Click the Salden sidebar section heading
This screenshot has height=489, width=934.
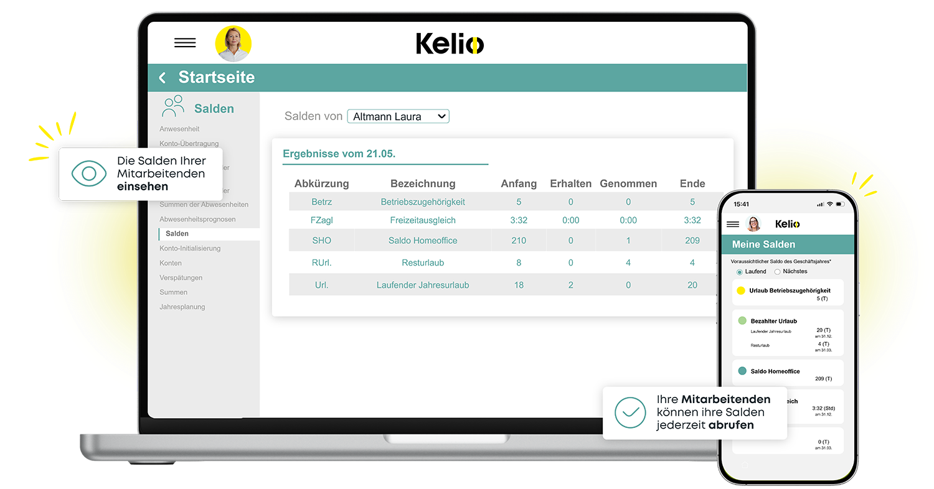[214, 109]
